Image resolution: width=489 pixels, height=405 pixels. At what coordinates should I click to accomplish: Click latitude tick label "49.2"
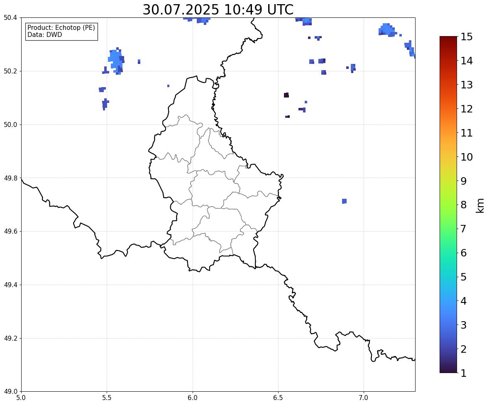[10, 338]
